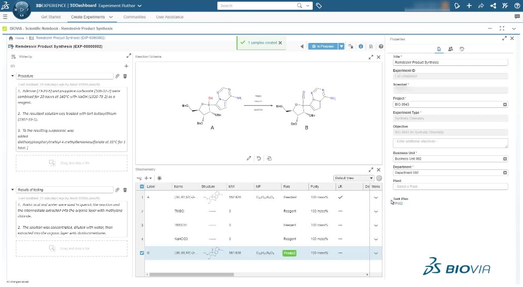Click the asterisk icon in Stoichiometry toolbar
This screenshot has height=287, width=523.
tap(160, 178)
